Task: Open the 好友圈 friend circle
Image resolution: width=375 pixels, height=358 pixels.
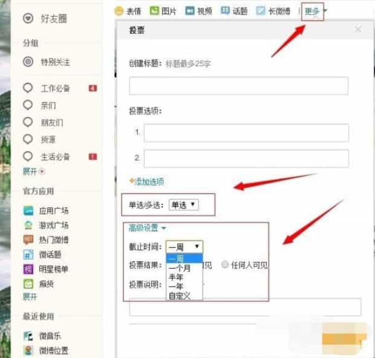Action: tap(28, 19)
